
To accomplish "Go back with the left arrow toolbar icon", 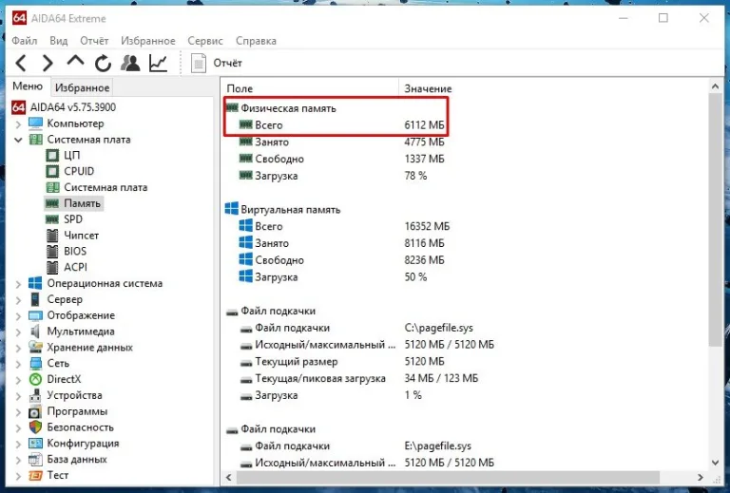I will 22,63.
